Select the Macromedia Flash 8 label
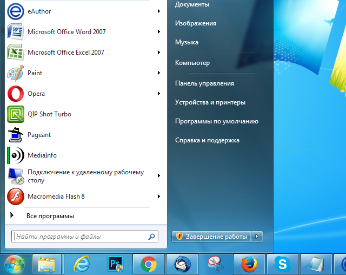The height and width of the screenshot is (275, 346). coord(56,197)
